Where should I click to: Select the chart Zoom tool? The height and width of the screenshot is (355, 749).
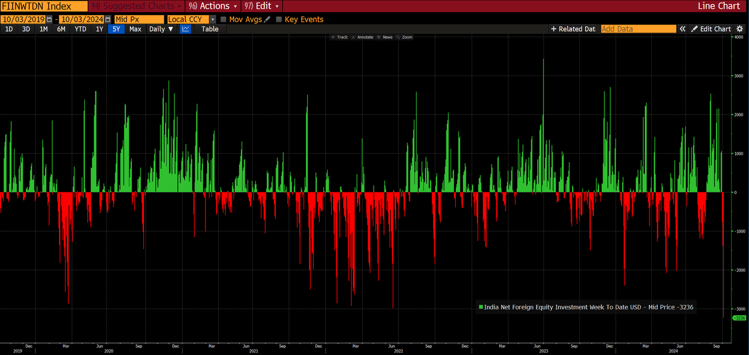click(404, 37)
